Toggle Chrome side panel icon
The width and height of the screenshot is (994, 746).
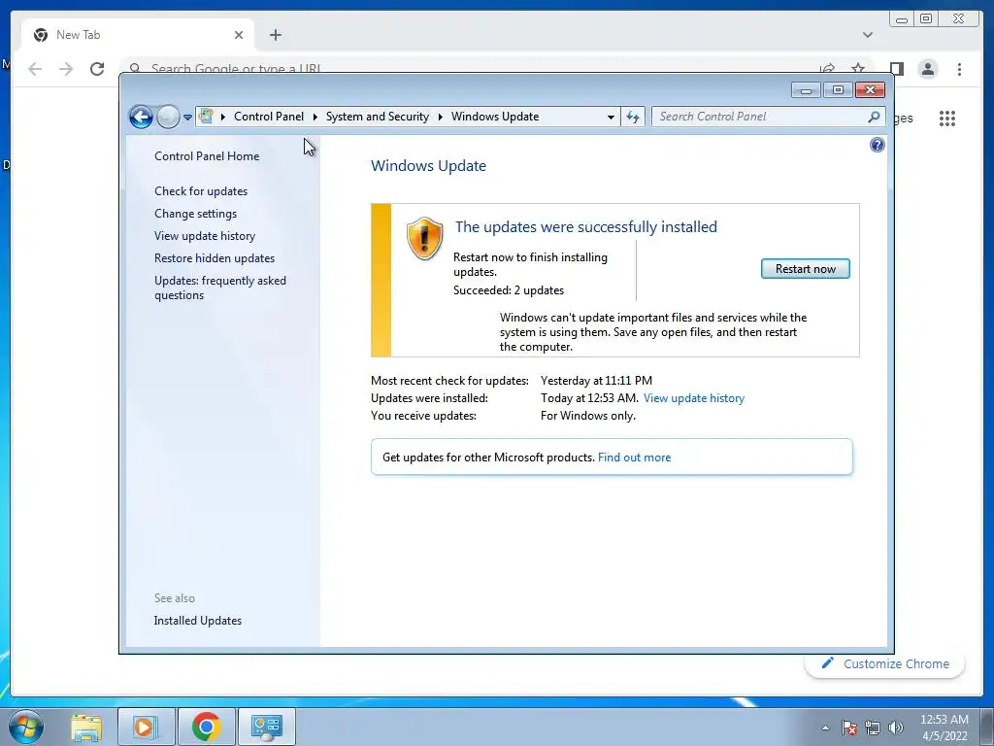(896, 69)
